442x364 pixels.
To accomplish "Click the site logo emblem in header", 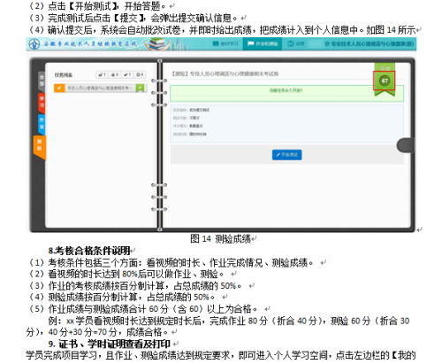I will [x=34, y=44].
